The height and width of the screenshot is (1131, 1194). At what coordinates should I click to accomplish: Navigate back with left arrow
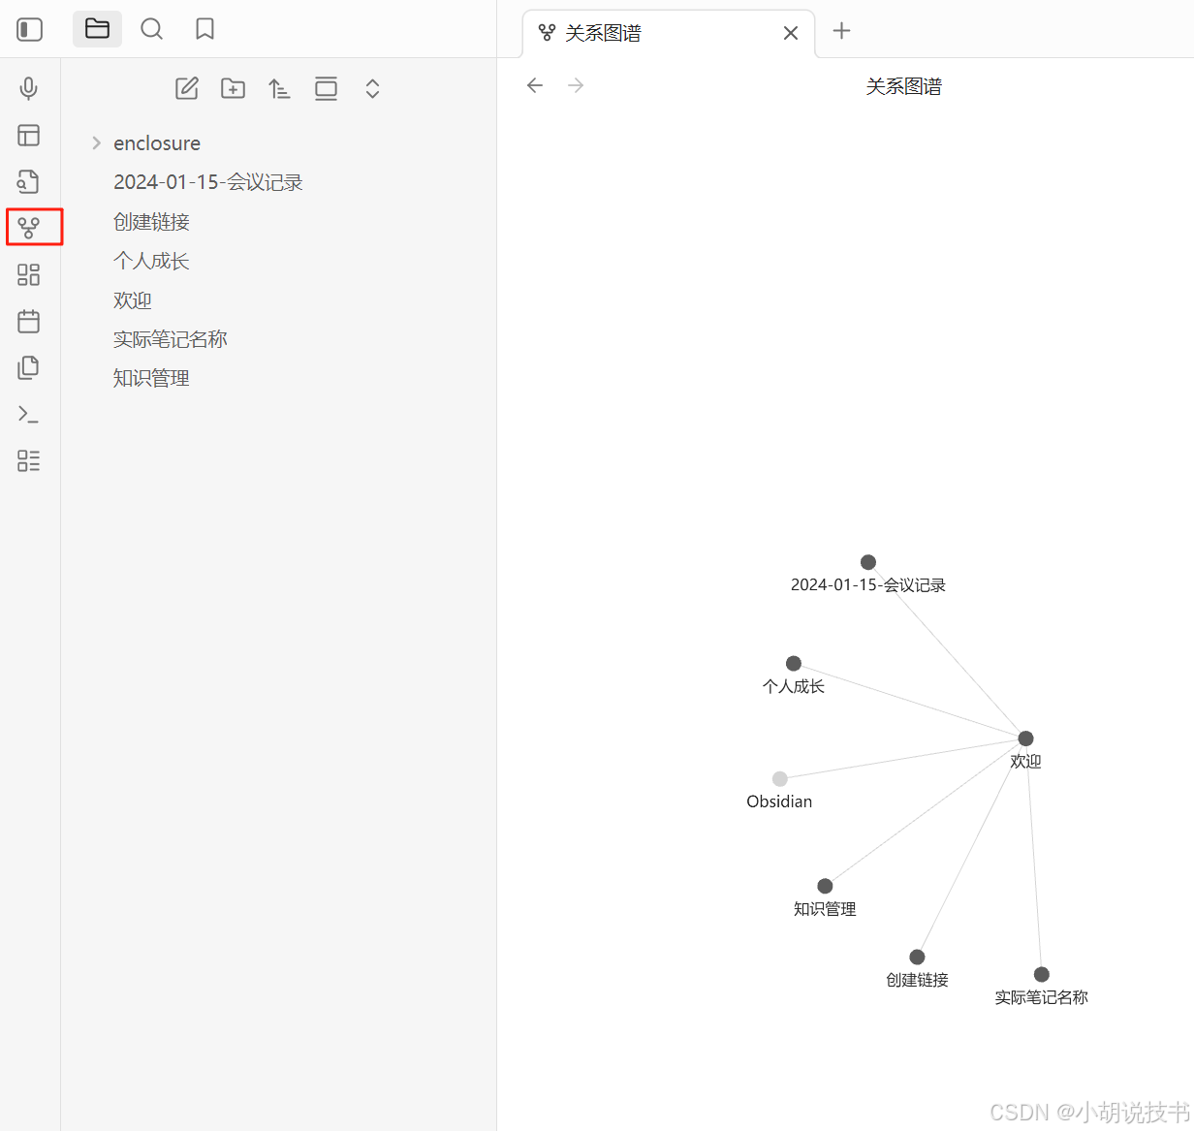click(535, 85)
